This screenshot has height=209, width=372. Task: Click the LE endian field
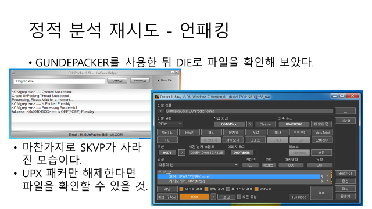[251, 165]
